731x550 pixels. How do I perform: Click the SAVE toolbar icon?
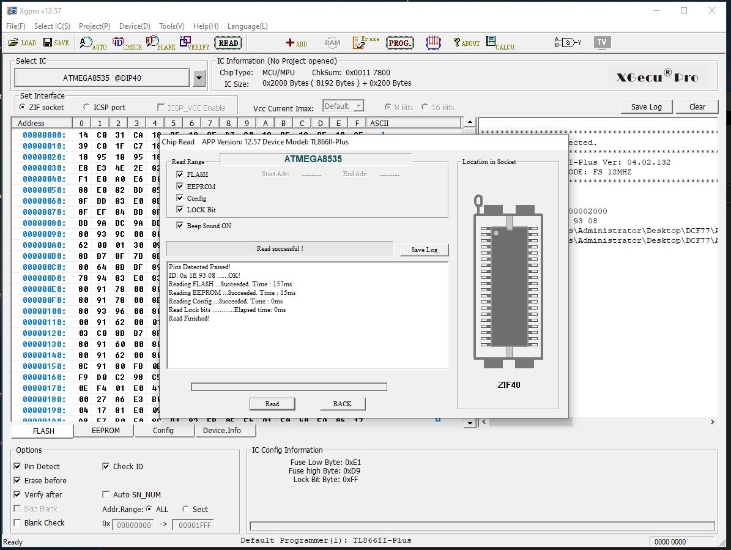point(56,43)
